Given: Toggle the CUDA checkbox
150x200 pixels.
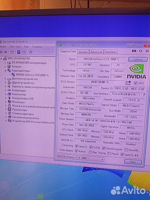Looking at the screenshot, I should click(x=91, y=147).
